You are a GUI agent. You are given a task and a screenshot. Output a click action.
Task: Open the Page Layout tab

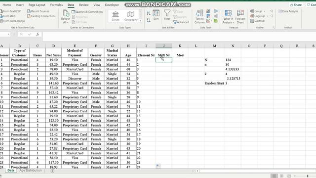(x=37, y=5)
